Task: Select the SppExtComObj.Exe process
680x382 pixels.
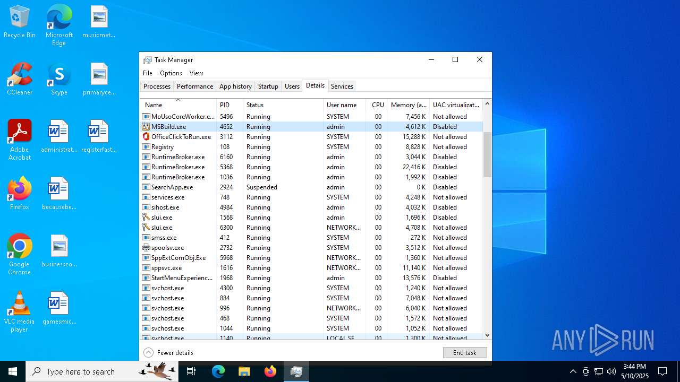Action: [x=311, y=258]
